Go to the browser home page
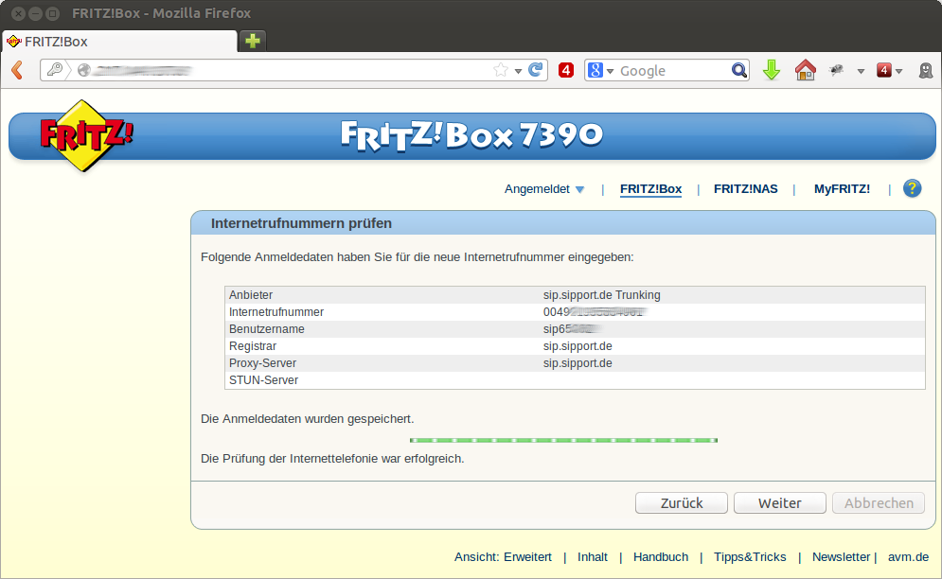 click(805, 70)
